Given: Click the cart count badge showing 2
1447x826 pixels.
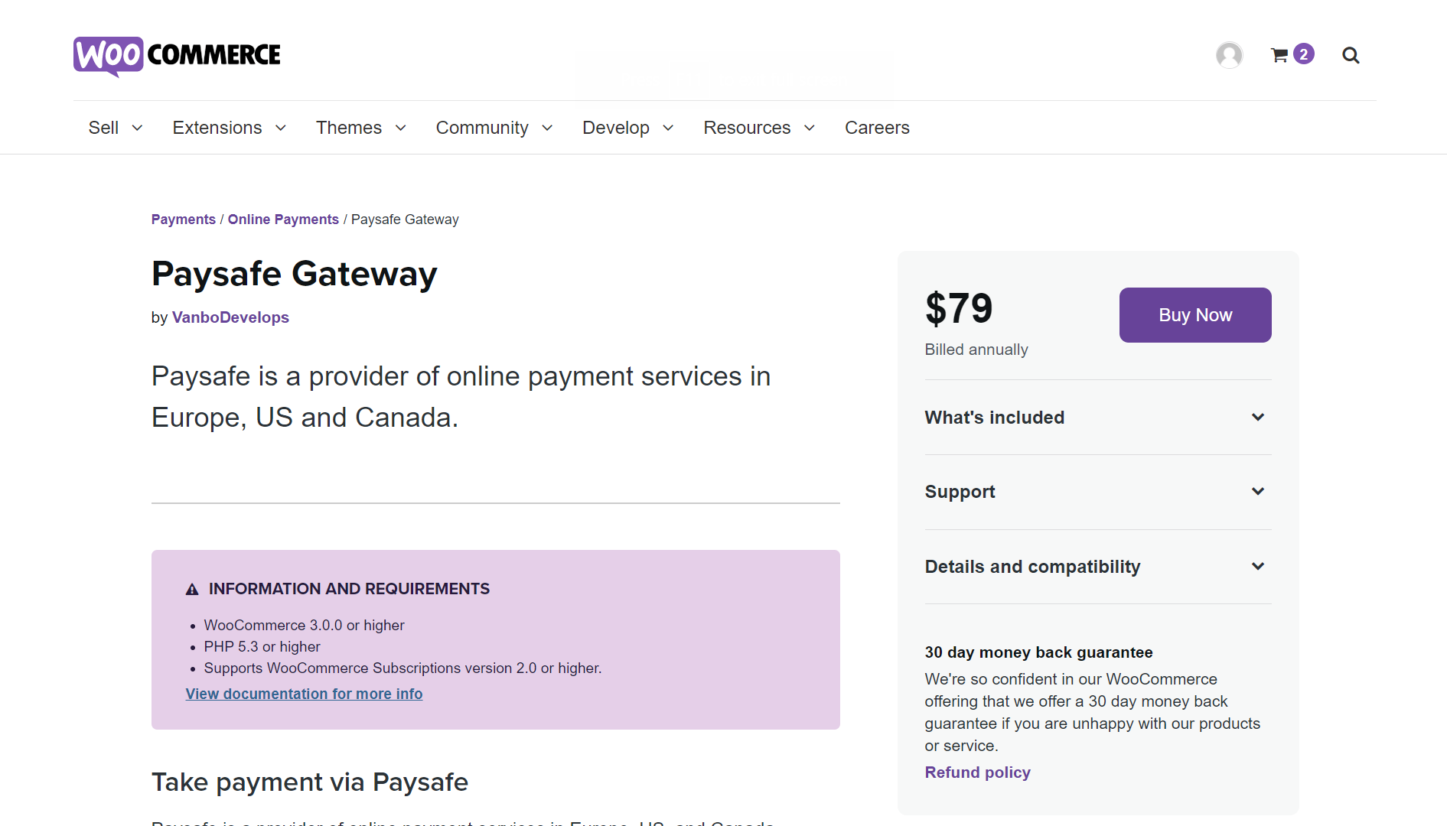Looking at the screenshot, I should pos(1304,54).
